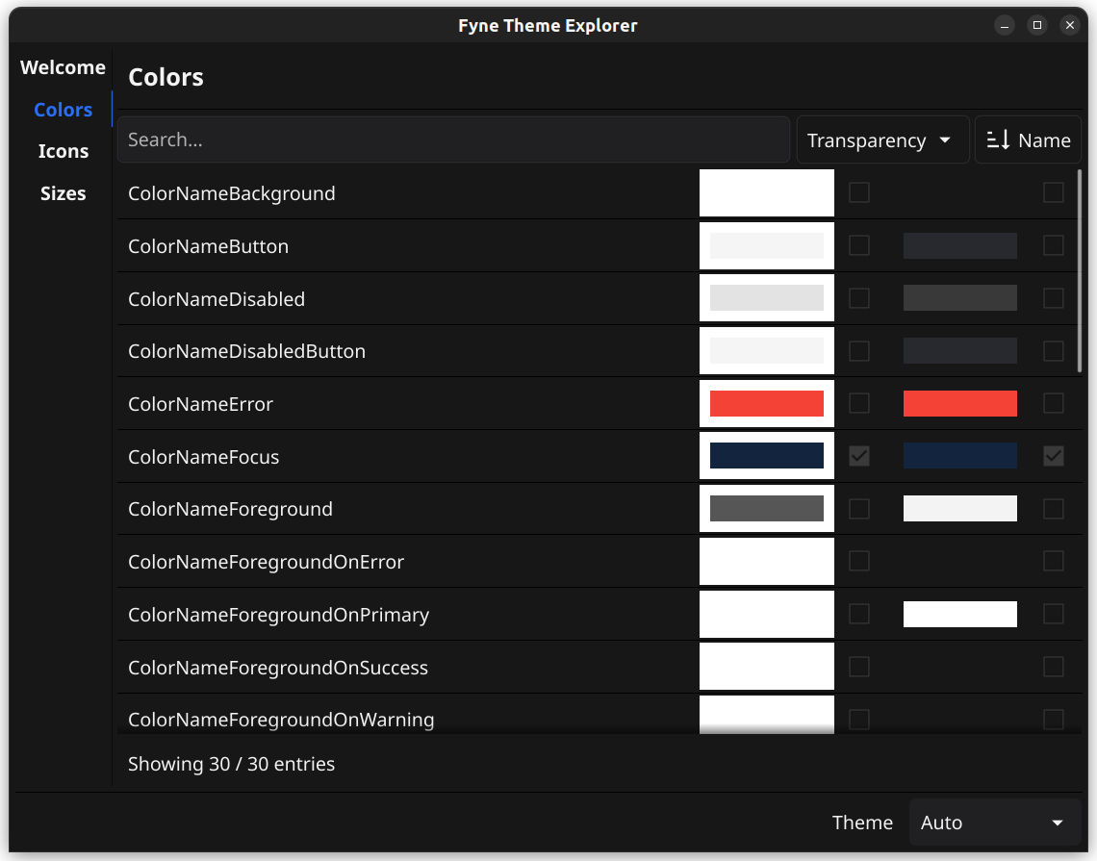Select the ColorNameForegroundOnWarning entry label

(x=281, y=720)
